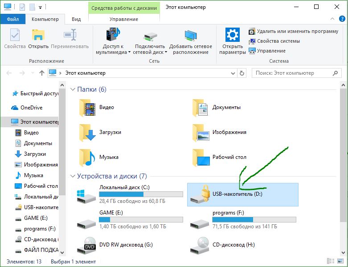
Task: Click Средства работы с дисками header
Action: [x=124, y=8]
